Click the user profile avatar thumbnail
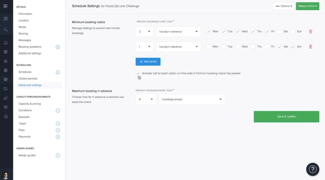Viewport: 325px width, 180px height. (x=6, y=175)
